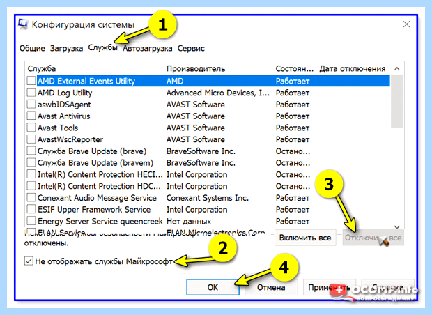
Task: Switch to the Загрузка tab
Action: [x=66, y=48]
